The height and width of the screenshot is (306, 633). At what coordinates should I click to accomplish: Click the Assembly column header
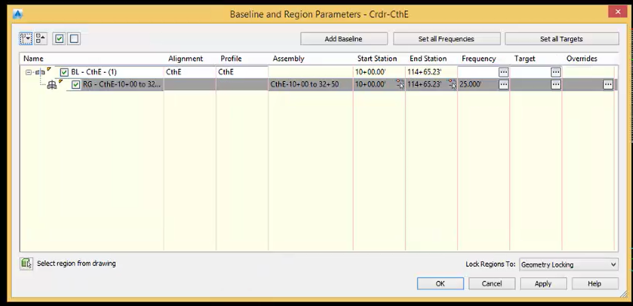coord(289,59)
